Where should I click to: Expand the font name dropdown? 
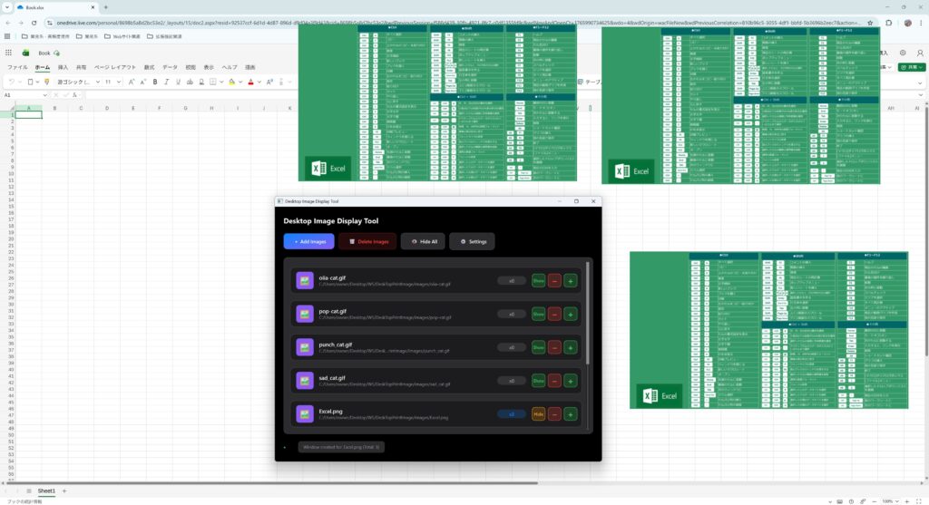click(x=96, y=82)
